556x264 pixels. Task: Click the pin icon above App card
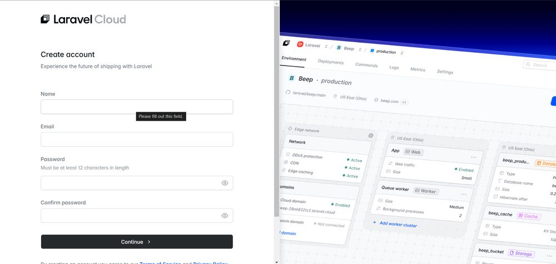[x=393, y=137]
